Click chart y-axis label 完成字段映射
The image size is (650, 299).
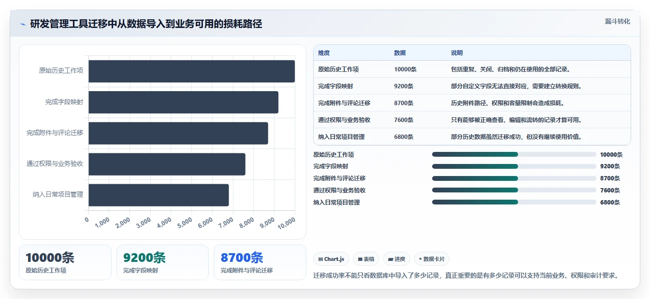click(x=64, y=102)
